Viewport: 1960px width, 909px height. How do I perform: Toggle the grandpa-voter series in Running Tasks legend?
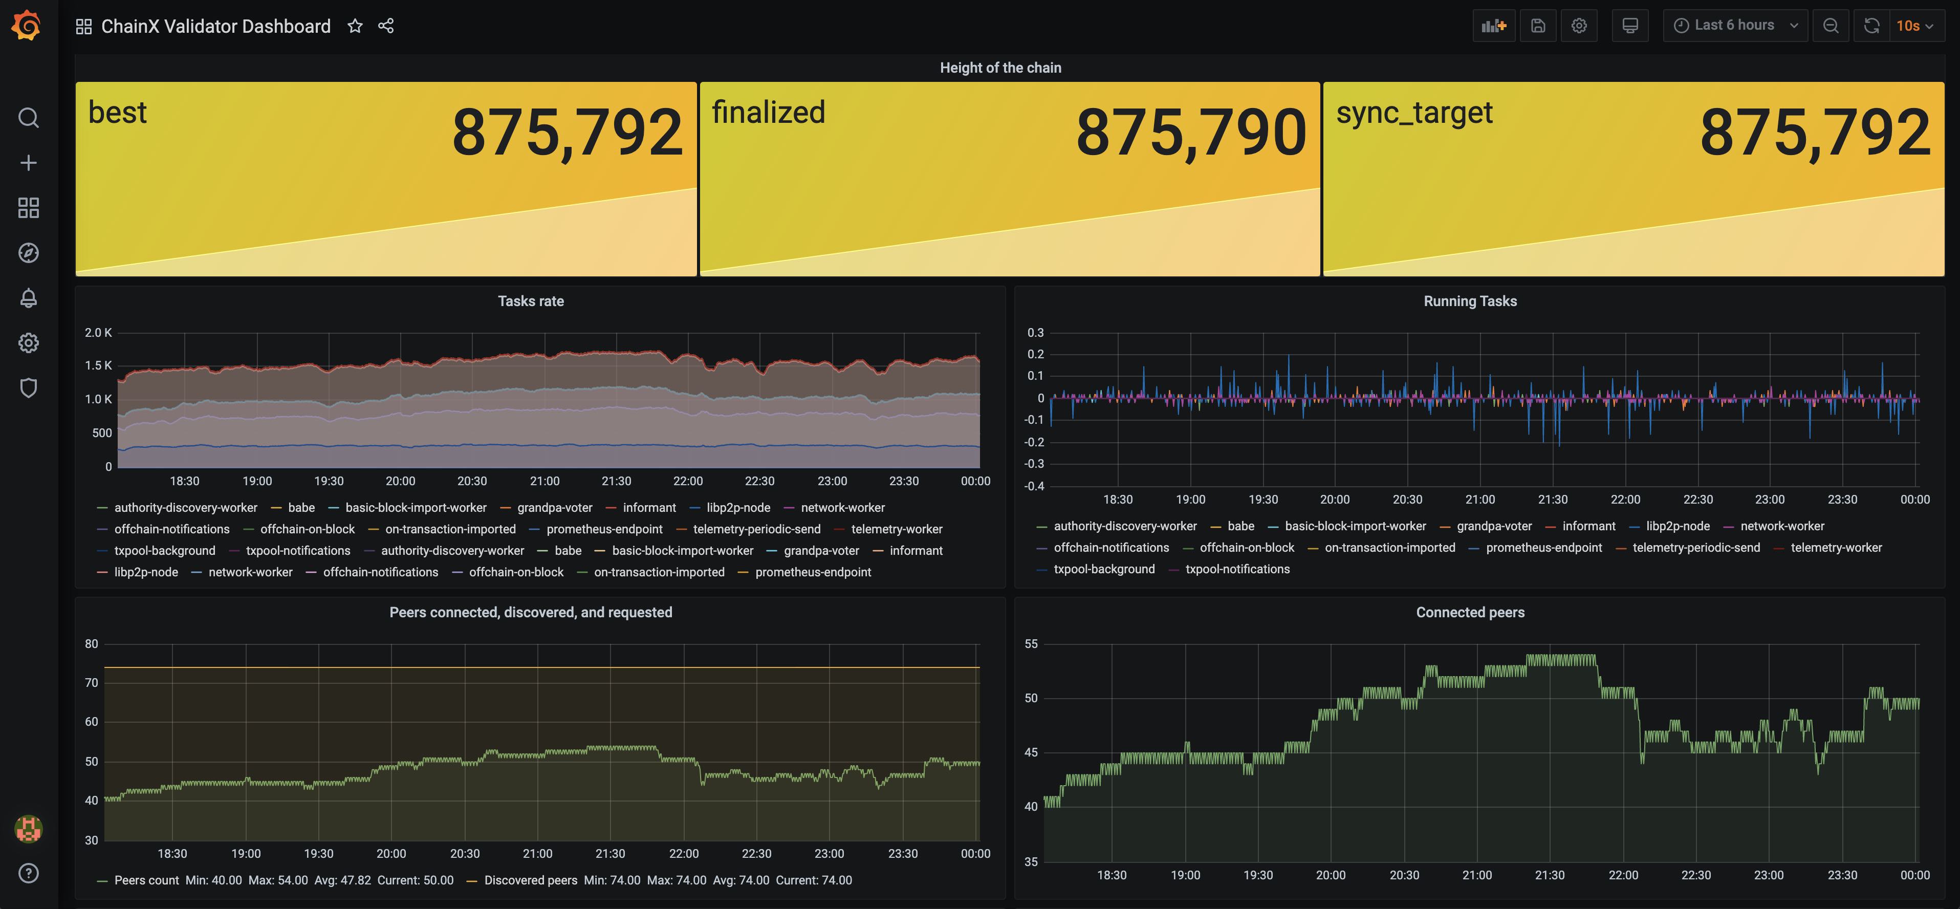point(1494,526)
